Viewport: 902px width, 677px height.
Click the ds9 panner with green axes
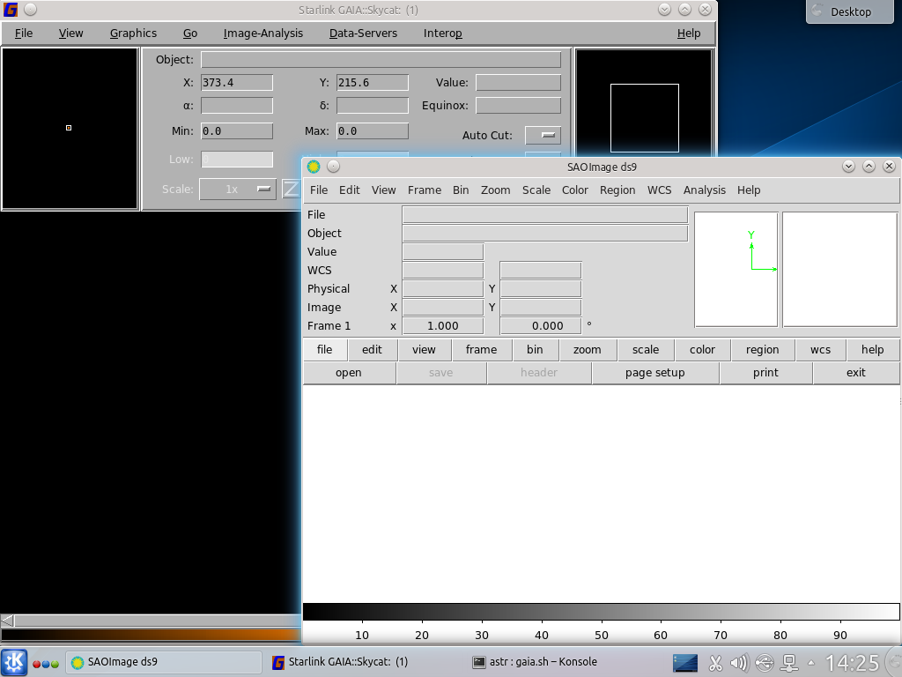click(736, 270)
